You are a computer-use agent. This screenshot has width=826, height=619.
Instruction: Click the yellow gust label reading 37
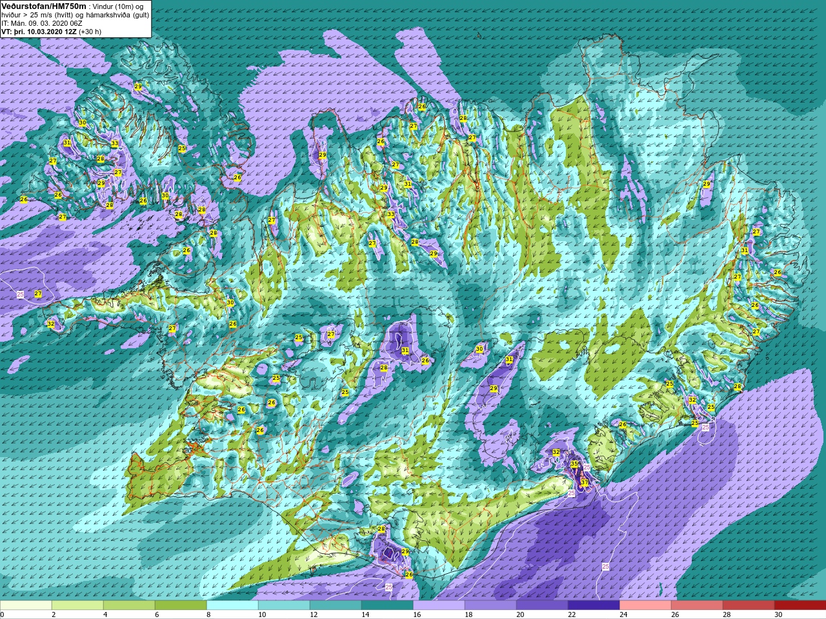tap(585, 482)
